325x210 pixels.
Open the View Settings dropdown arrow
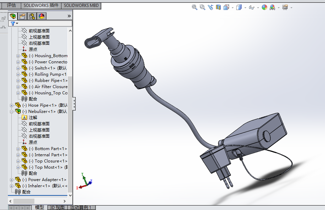(291, 8)
